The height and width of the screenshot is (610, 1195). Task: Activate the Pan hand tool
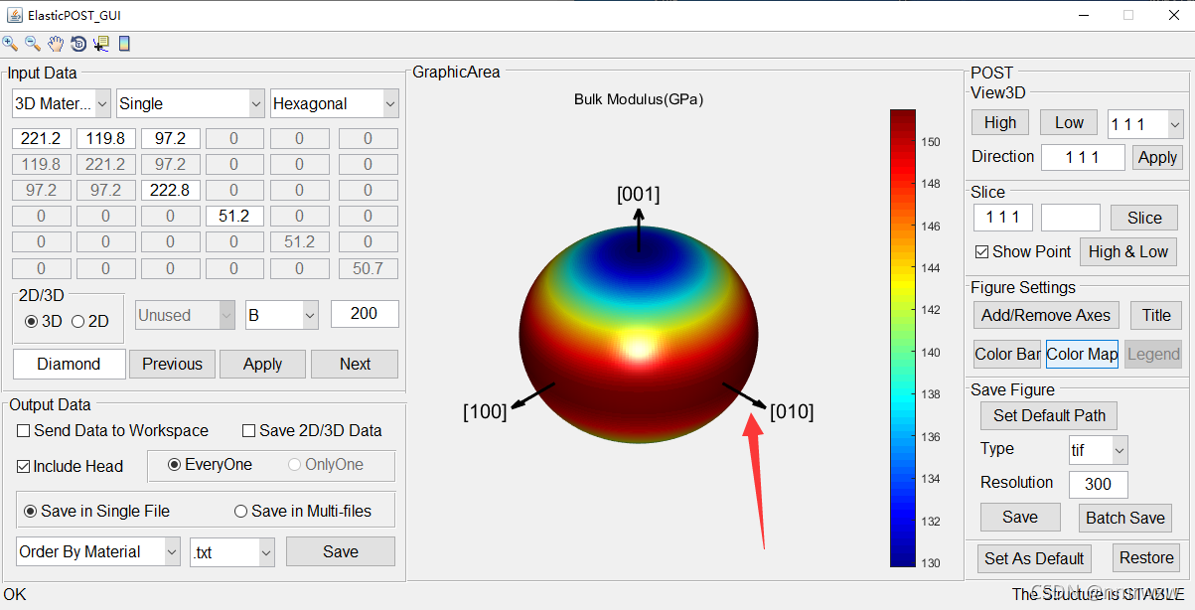(56, 44)
